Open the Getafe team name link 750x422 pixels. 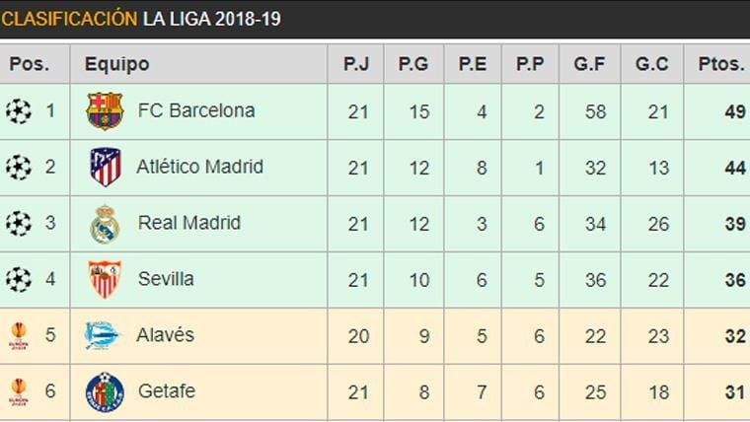tap(167, 390)
